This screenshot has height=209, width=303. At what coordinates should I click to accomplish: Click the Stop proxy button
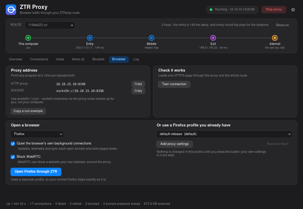274,9
